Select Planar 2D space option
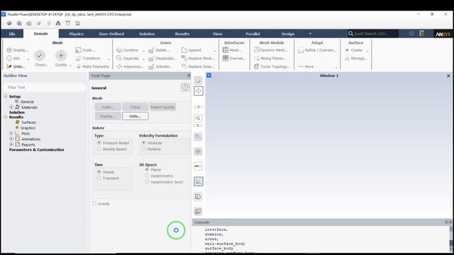Viewport: 454px width, 255px height. tap(147, 169)
